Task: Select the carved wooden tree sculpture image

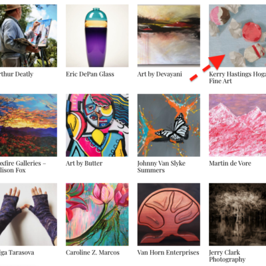Action: 169,214
